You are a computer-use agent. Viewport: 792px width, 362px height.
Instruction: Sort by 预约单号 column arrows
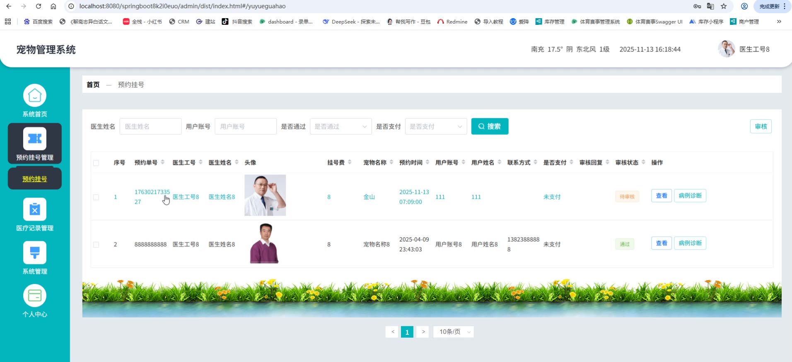[163, 162]
